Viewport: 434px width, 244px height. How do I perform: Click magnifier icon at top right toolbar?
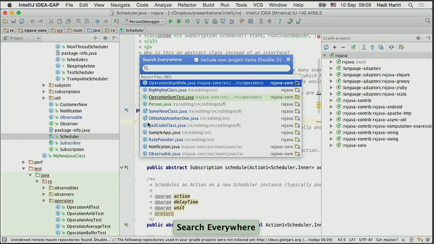pyautogui.click(x=428, y=21)
